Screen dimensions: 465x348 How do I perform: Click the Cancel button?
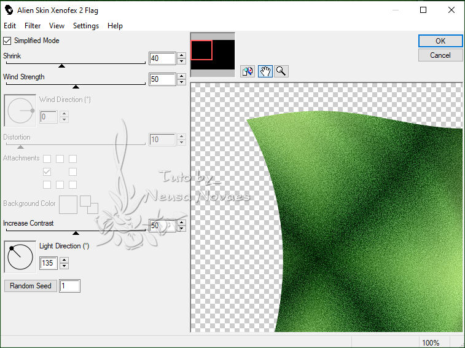click(440, 55)
